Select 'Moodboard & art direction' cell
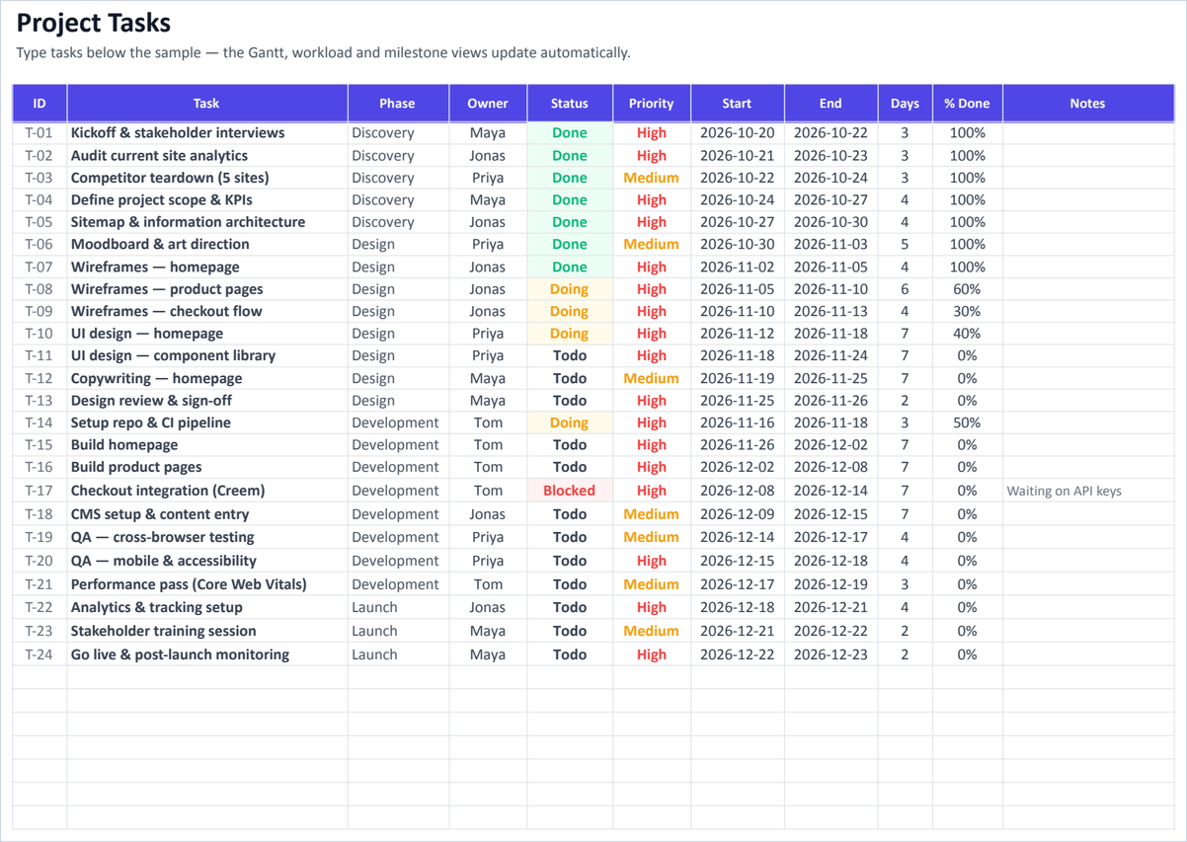Screen dimensions: 1187x842 [207, 244]
